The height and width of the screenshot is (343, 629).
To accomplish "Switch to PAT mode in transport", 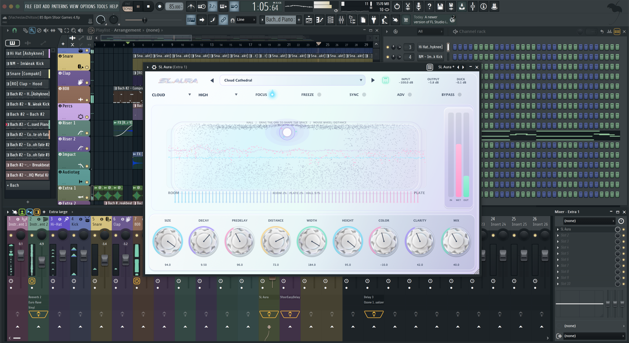I will click(128, 4).
